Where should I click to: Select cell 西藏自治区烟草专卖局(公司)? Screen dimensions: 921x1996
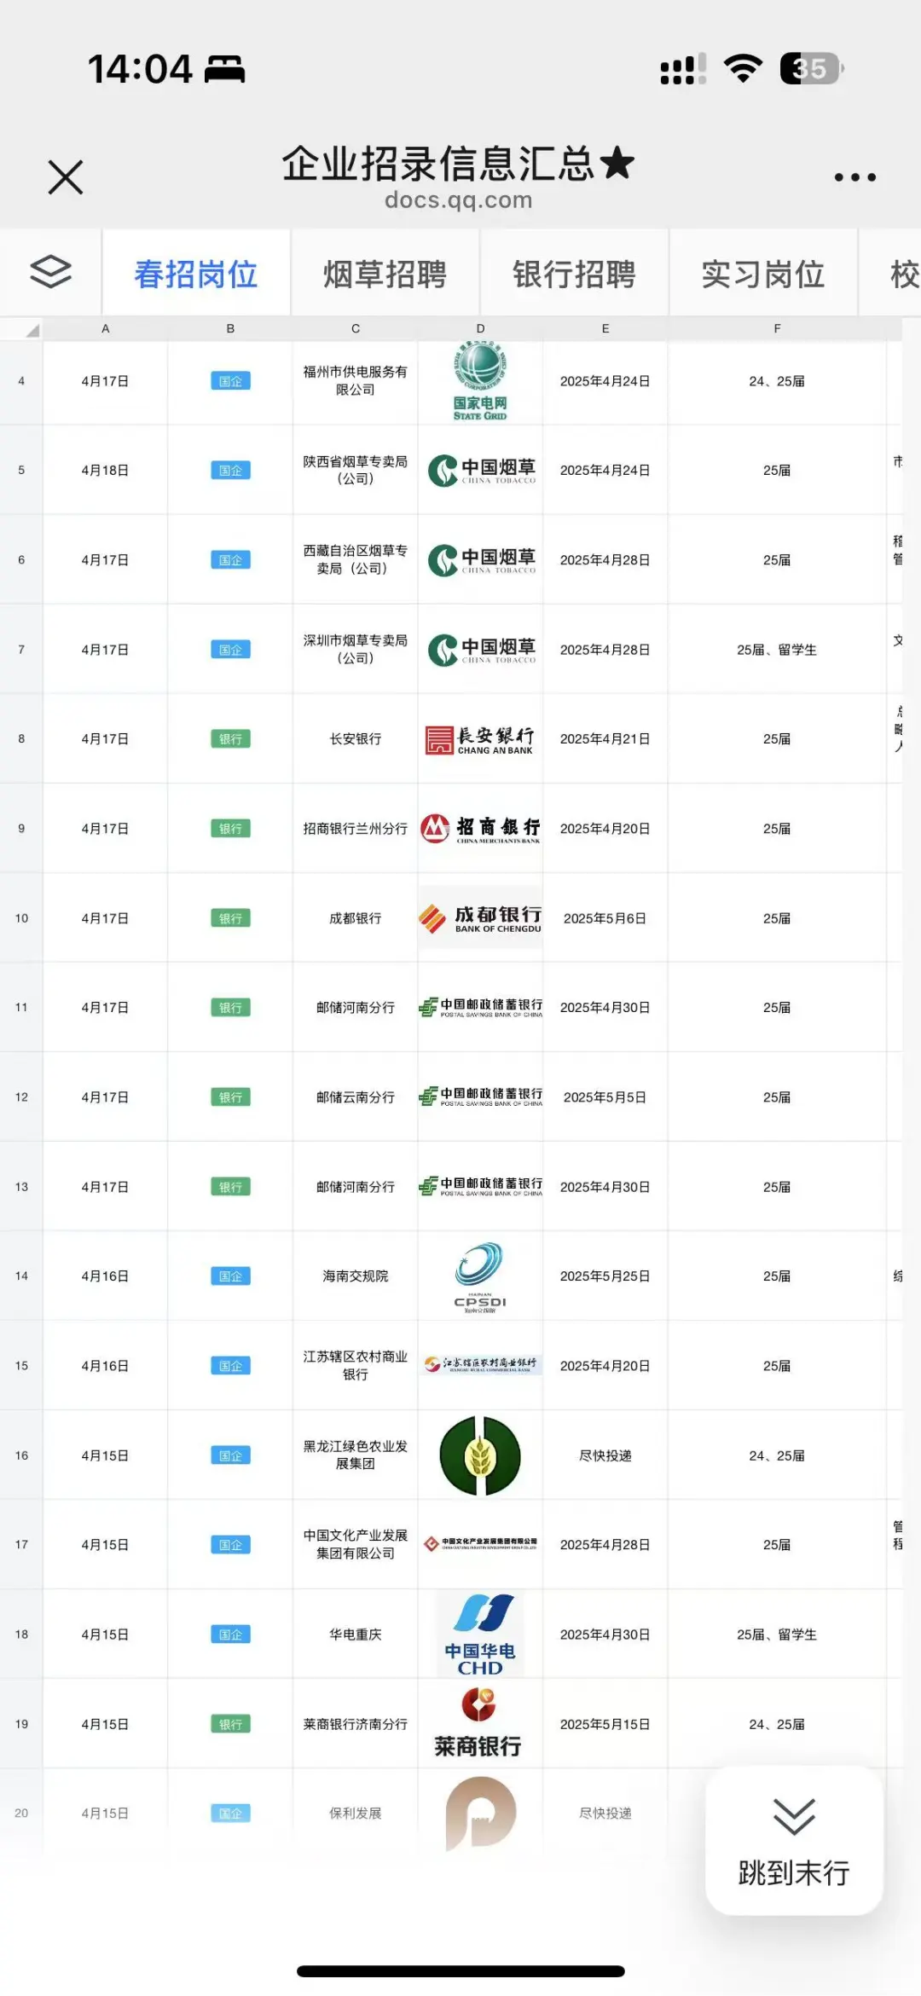click(356, 560)
